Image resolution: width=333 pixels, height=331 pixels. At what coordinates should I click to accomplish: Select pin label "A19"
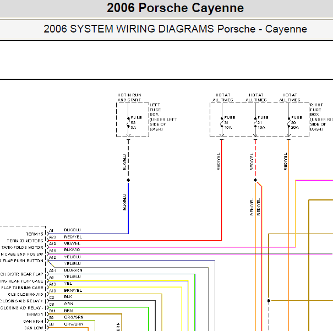click(52, 244)
